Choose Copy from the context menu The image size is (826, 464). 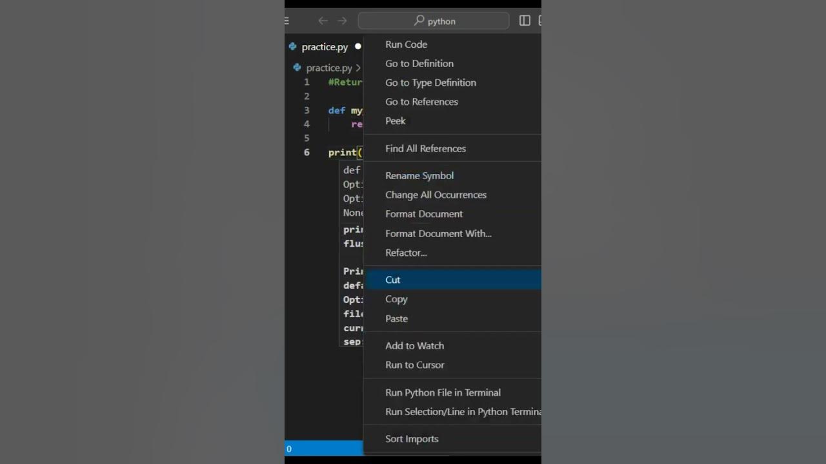(396, 299)
